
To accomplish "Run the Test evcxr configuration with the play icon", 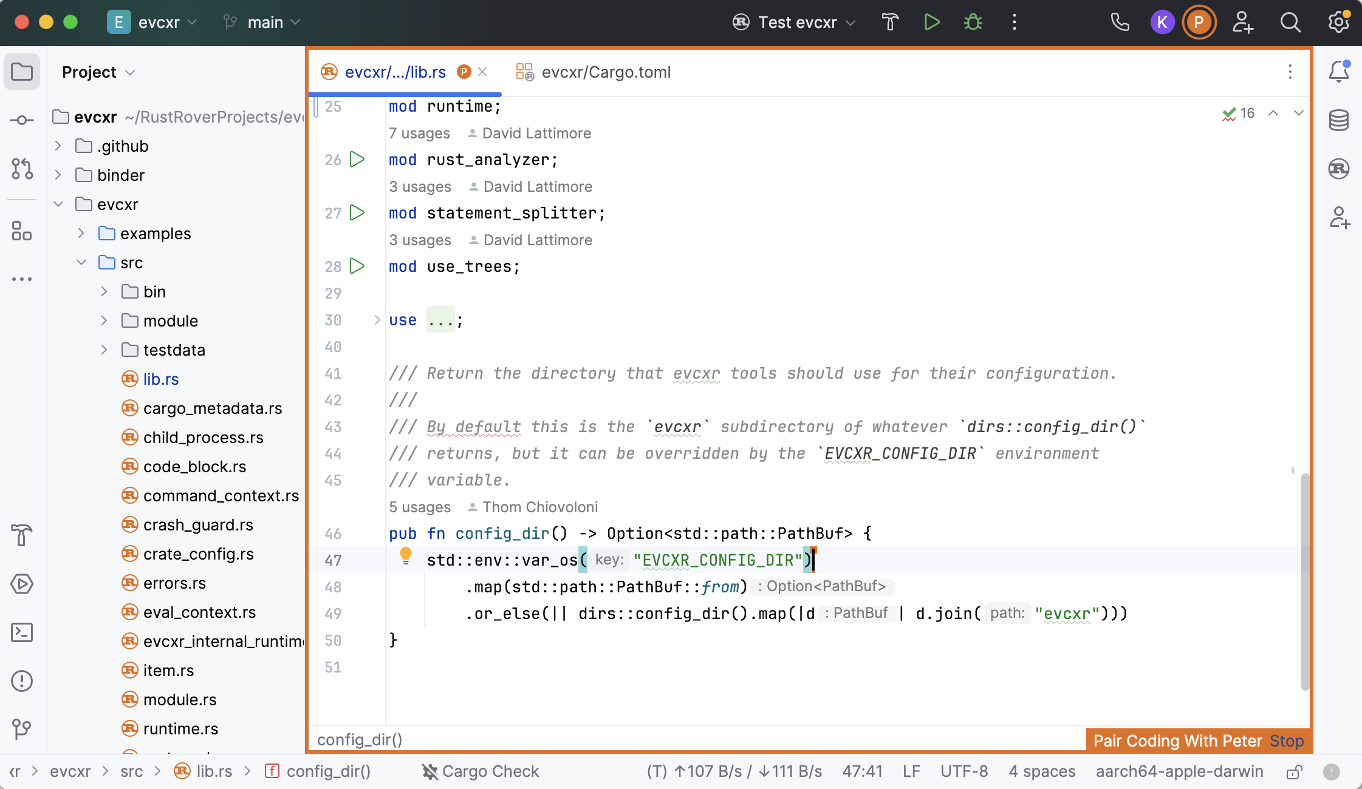I will click(931, 22).
